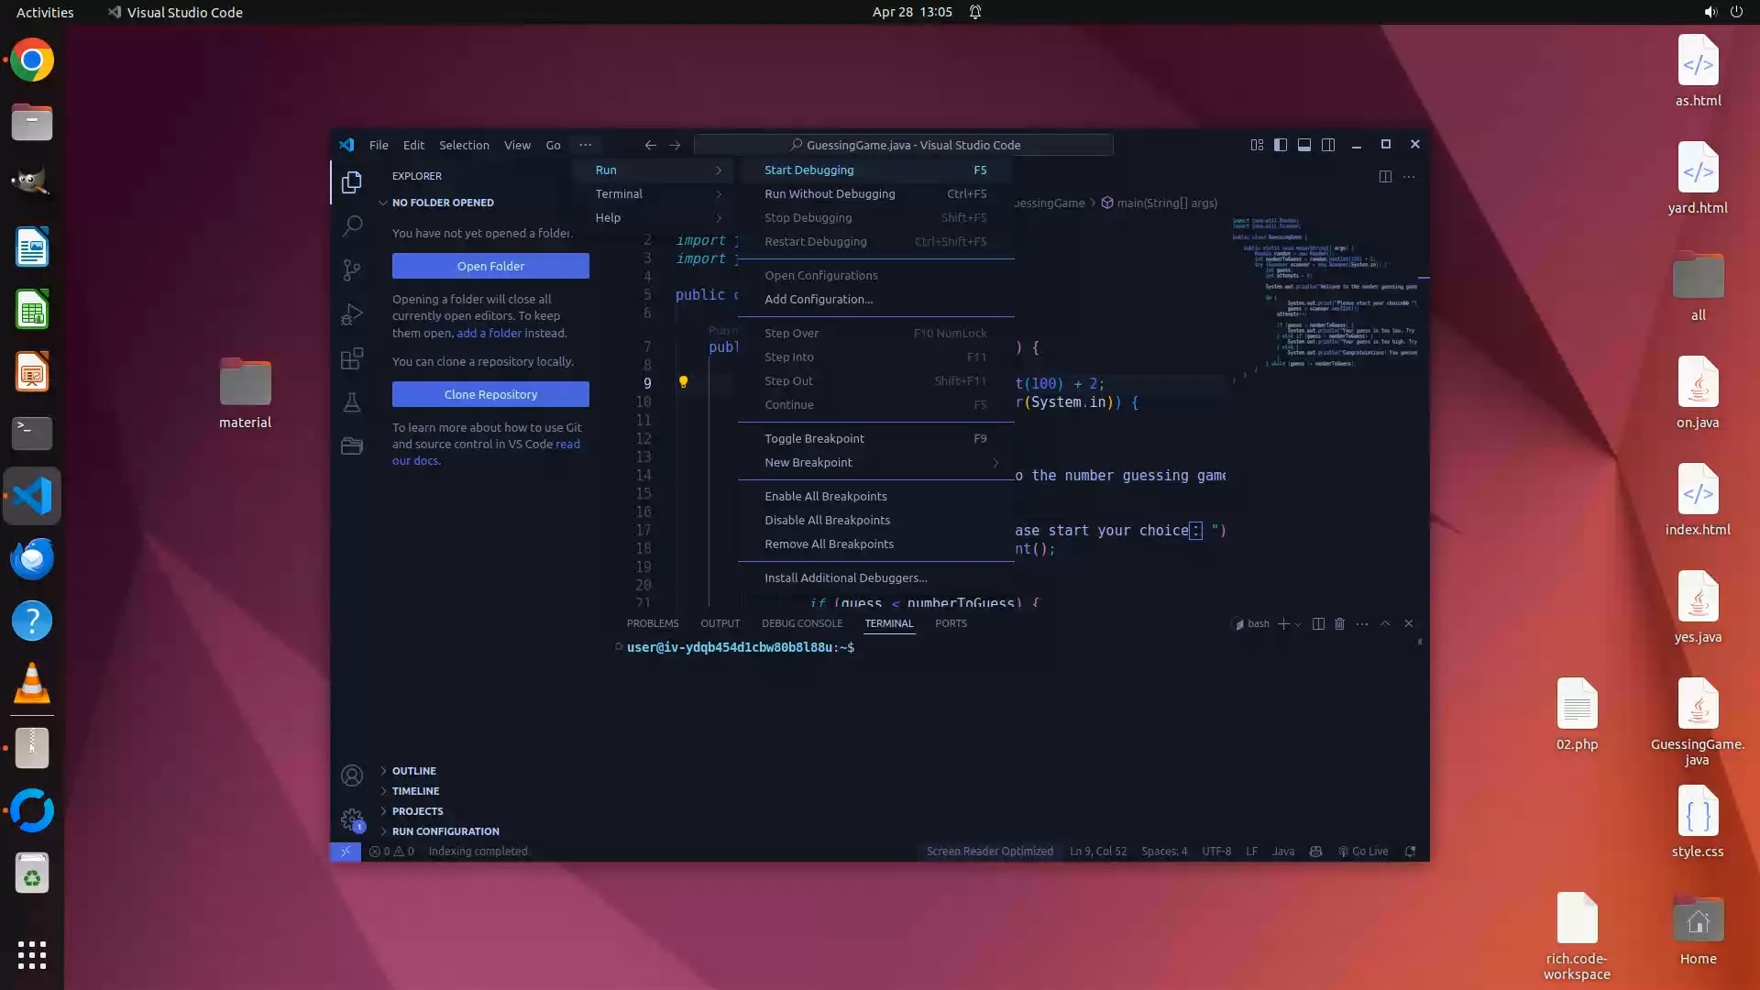Image resolution: width=1760 pixels, height=990 pixels.
Task: Open the Source Control view icon
Action: point(352,269)
